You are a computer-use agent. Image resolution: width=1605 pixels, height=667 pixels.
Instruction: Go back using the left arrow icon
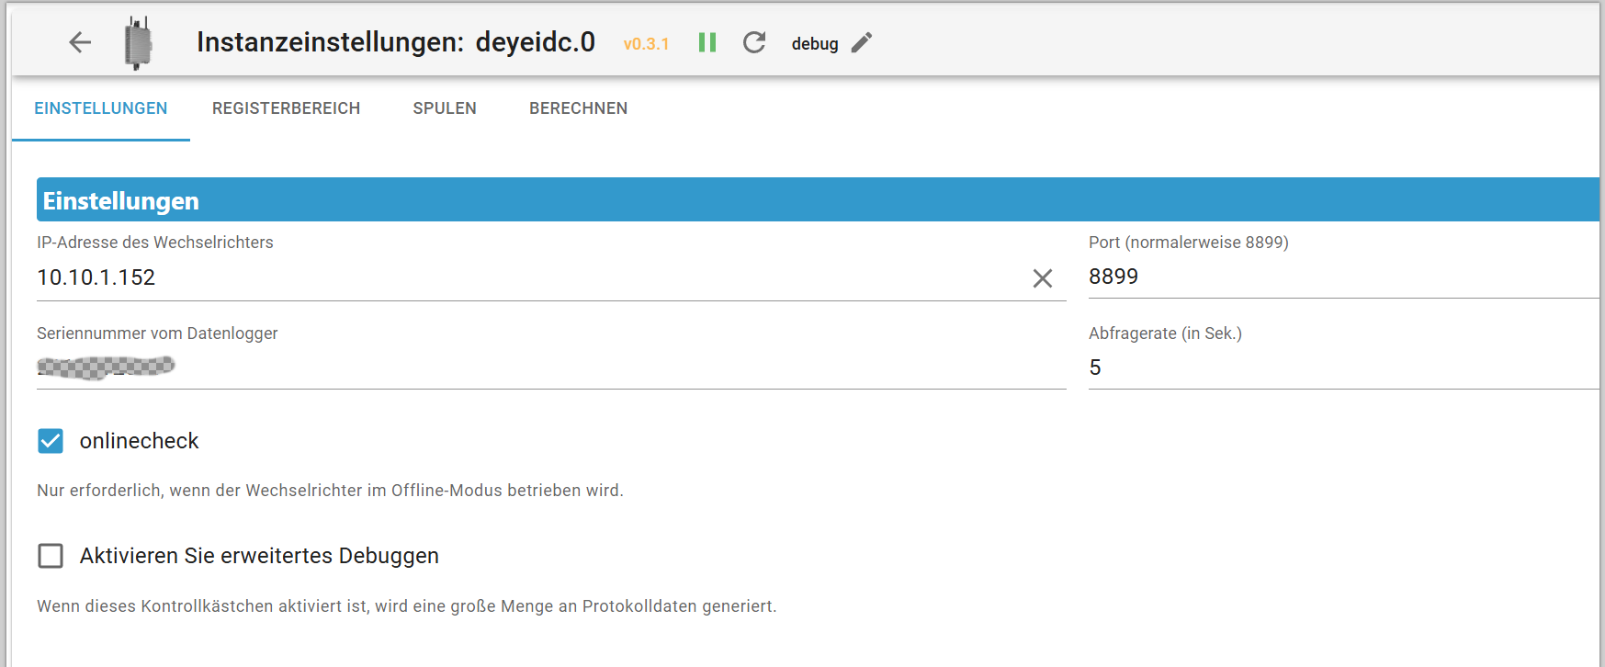pos(80,42)
